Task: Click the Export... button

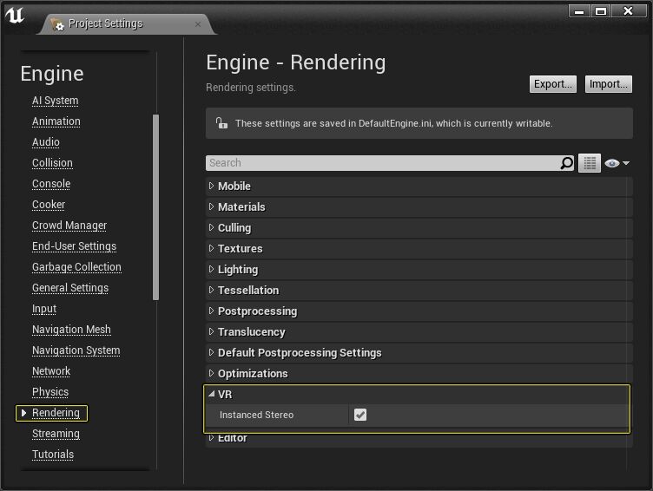Action: (553, 84)
